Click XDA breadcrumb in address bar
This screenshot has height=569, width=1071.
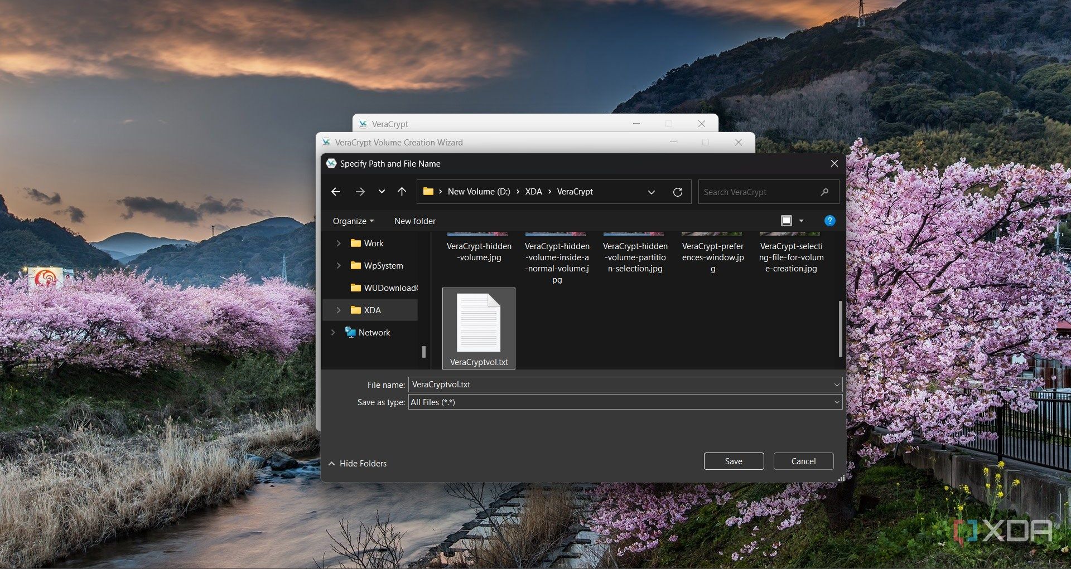tap(533, 192)
